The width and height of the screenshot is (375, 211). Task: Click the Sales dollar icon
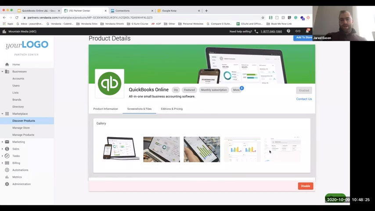point(7,149)
